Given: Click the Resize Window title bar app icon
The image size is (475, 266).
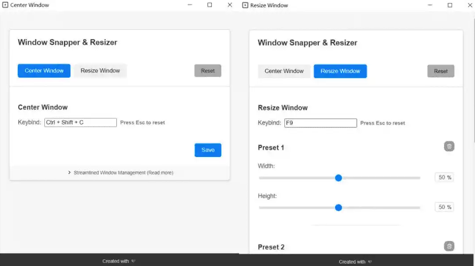Looking at the screenshot, I should [x=245, y=5].
